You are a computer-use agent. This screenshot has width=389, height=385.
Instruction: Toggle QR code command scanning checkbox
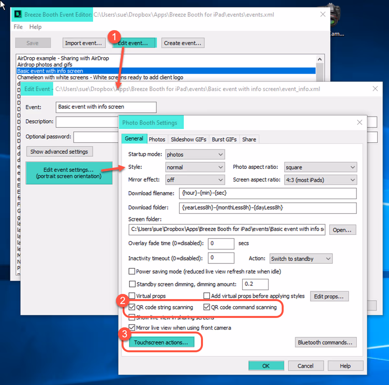207,307
